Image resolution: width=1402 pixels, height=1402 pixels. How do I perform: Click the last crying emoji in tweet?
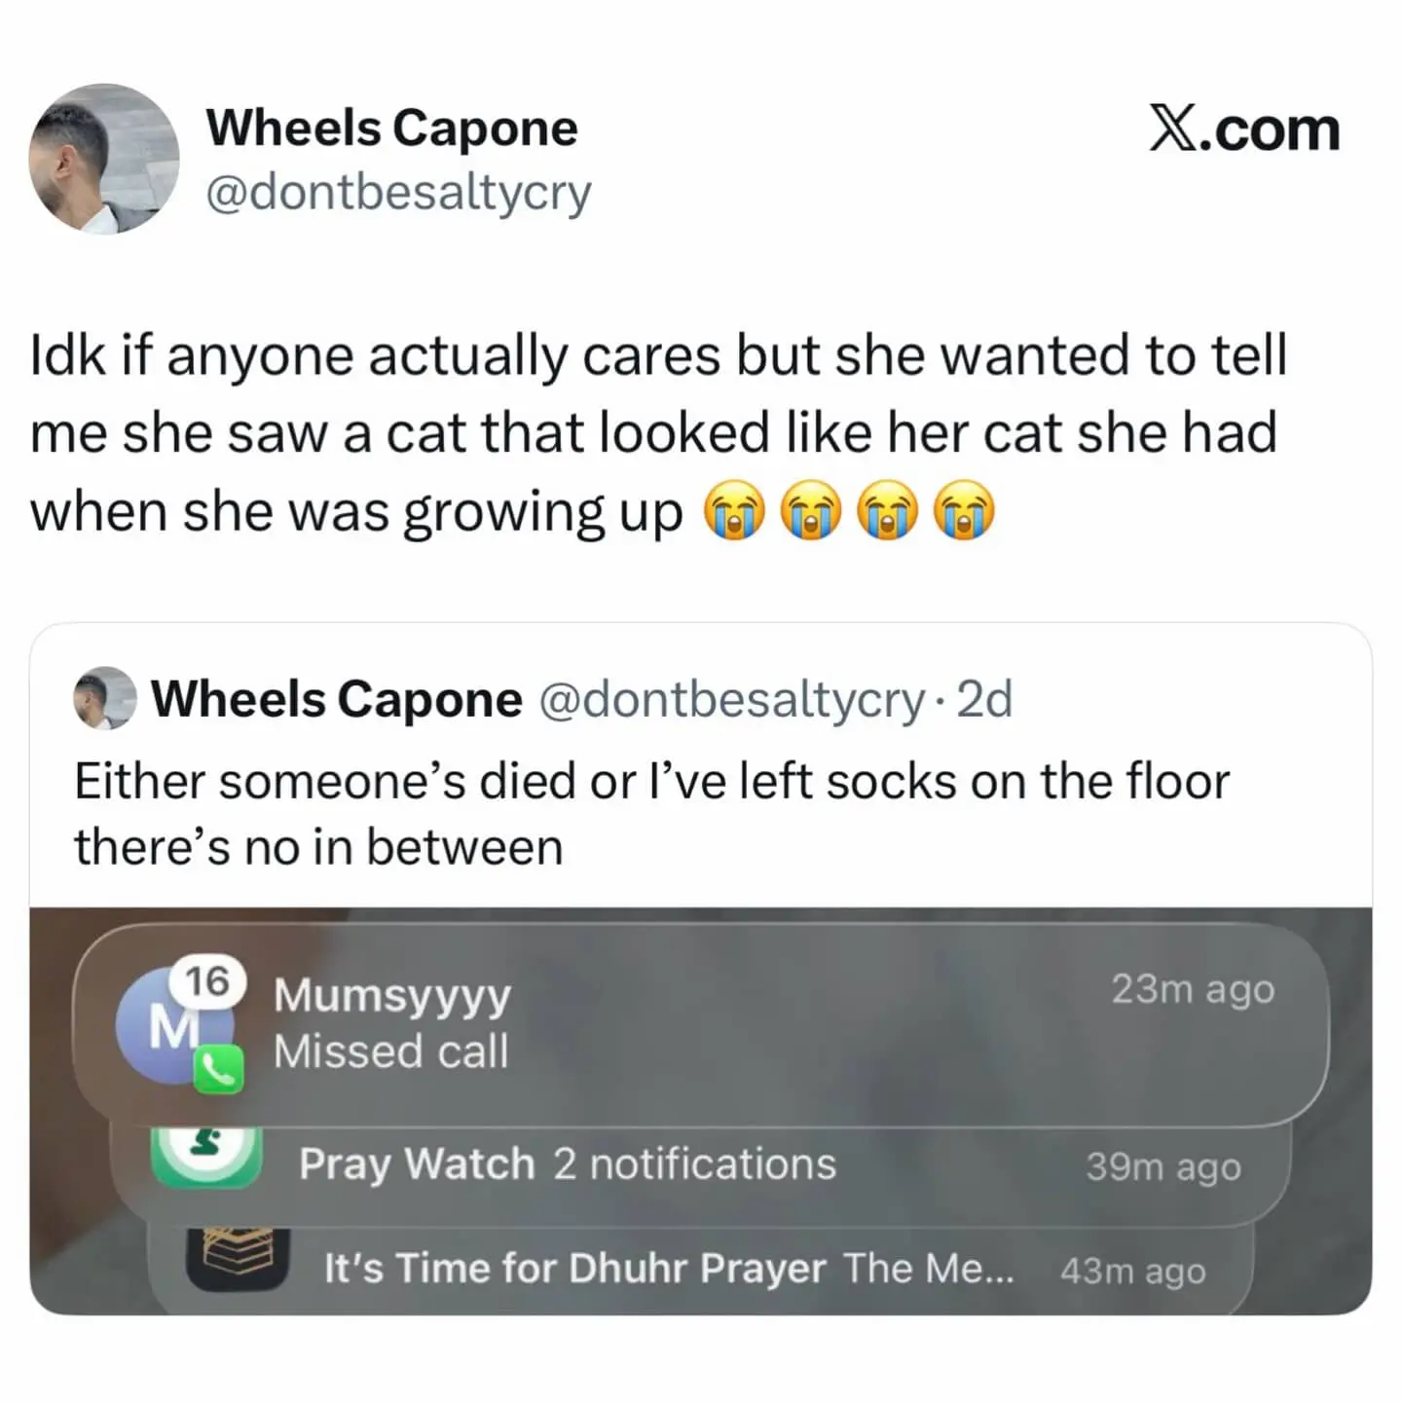click(965, 510)
